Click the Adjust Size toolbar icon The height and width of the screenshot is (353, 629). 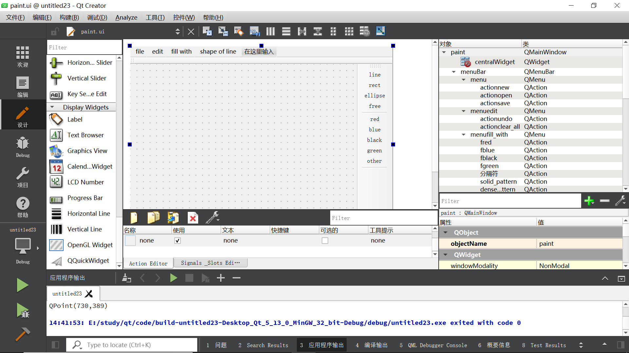(x=380, y=31)
